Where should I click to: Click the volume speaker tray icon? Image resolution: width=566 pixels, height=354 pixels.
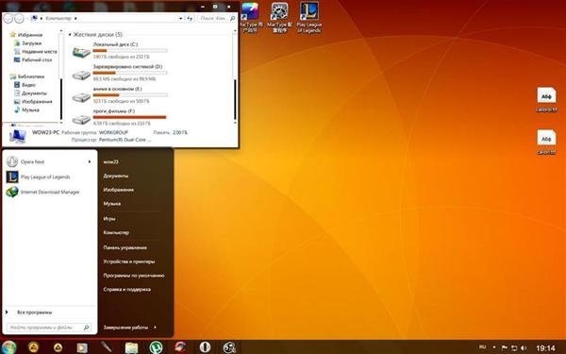tap(524, 347)
